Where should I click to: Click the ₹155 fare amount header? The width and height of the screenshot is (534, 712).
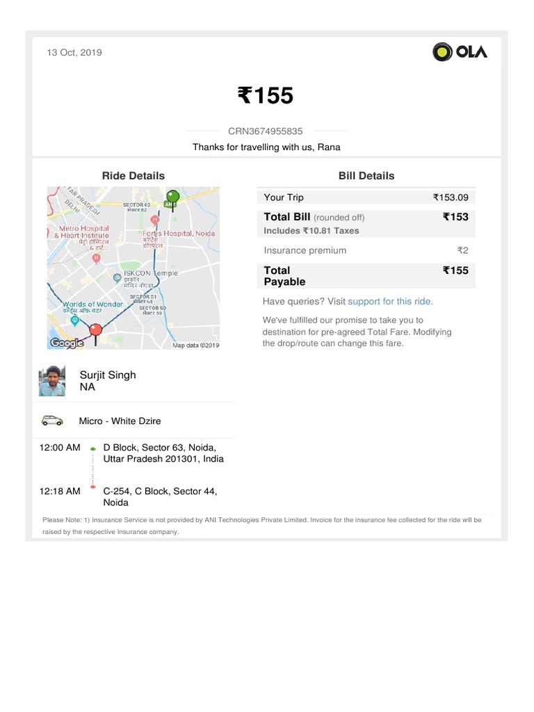[x=266, y=95]
